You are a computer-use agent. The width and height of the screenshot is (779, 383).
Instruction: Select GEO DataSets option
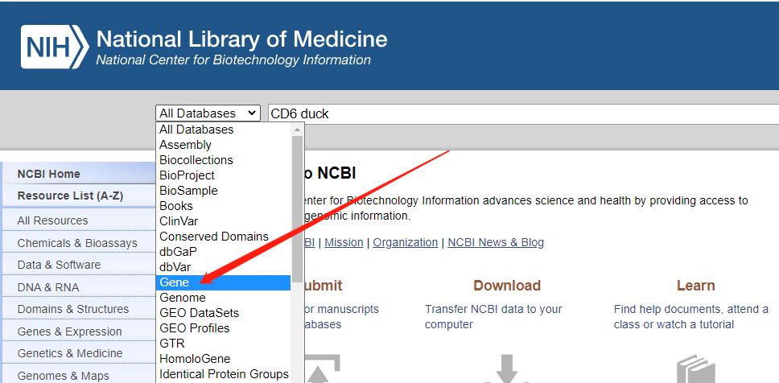[x=199, y=313]
